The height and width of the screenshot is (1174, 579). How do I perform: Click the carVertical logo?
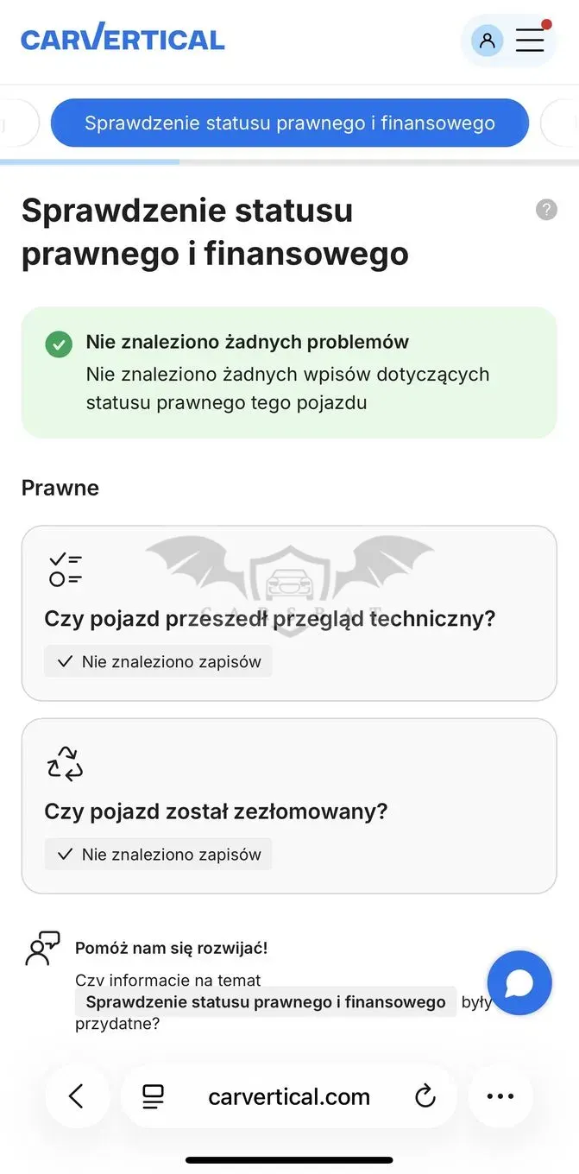pyautogui.click(x=123, y=38)
